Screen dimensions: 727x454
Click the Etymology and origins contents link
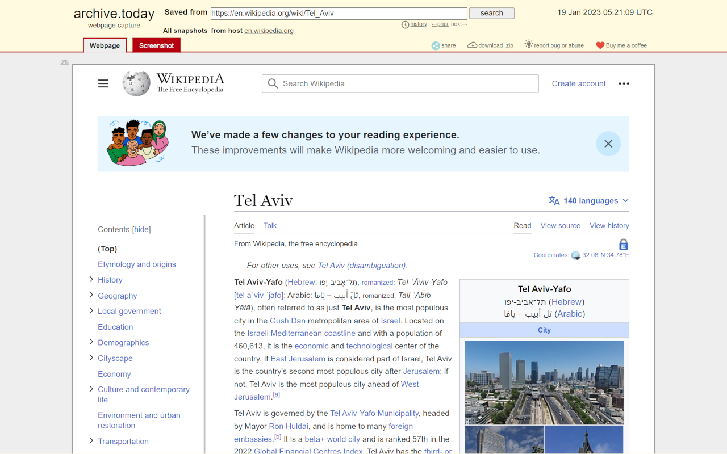tap(137, 264)
